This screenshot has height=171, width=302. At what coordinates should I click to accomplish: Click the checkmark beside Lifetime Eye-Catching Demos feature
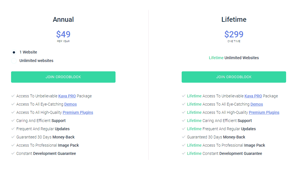pos(183,104)
